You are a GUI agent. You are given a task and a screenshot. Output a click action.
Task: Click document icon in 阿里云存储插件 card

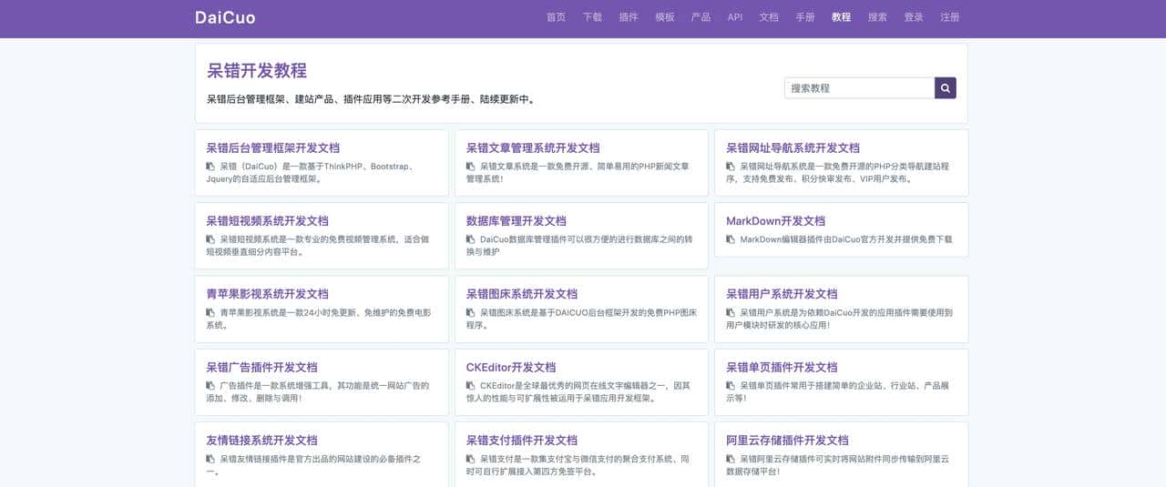click(731, 459)
